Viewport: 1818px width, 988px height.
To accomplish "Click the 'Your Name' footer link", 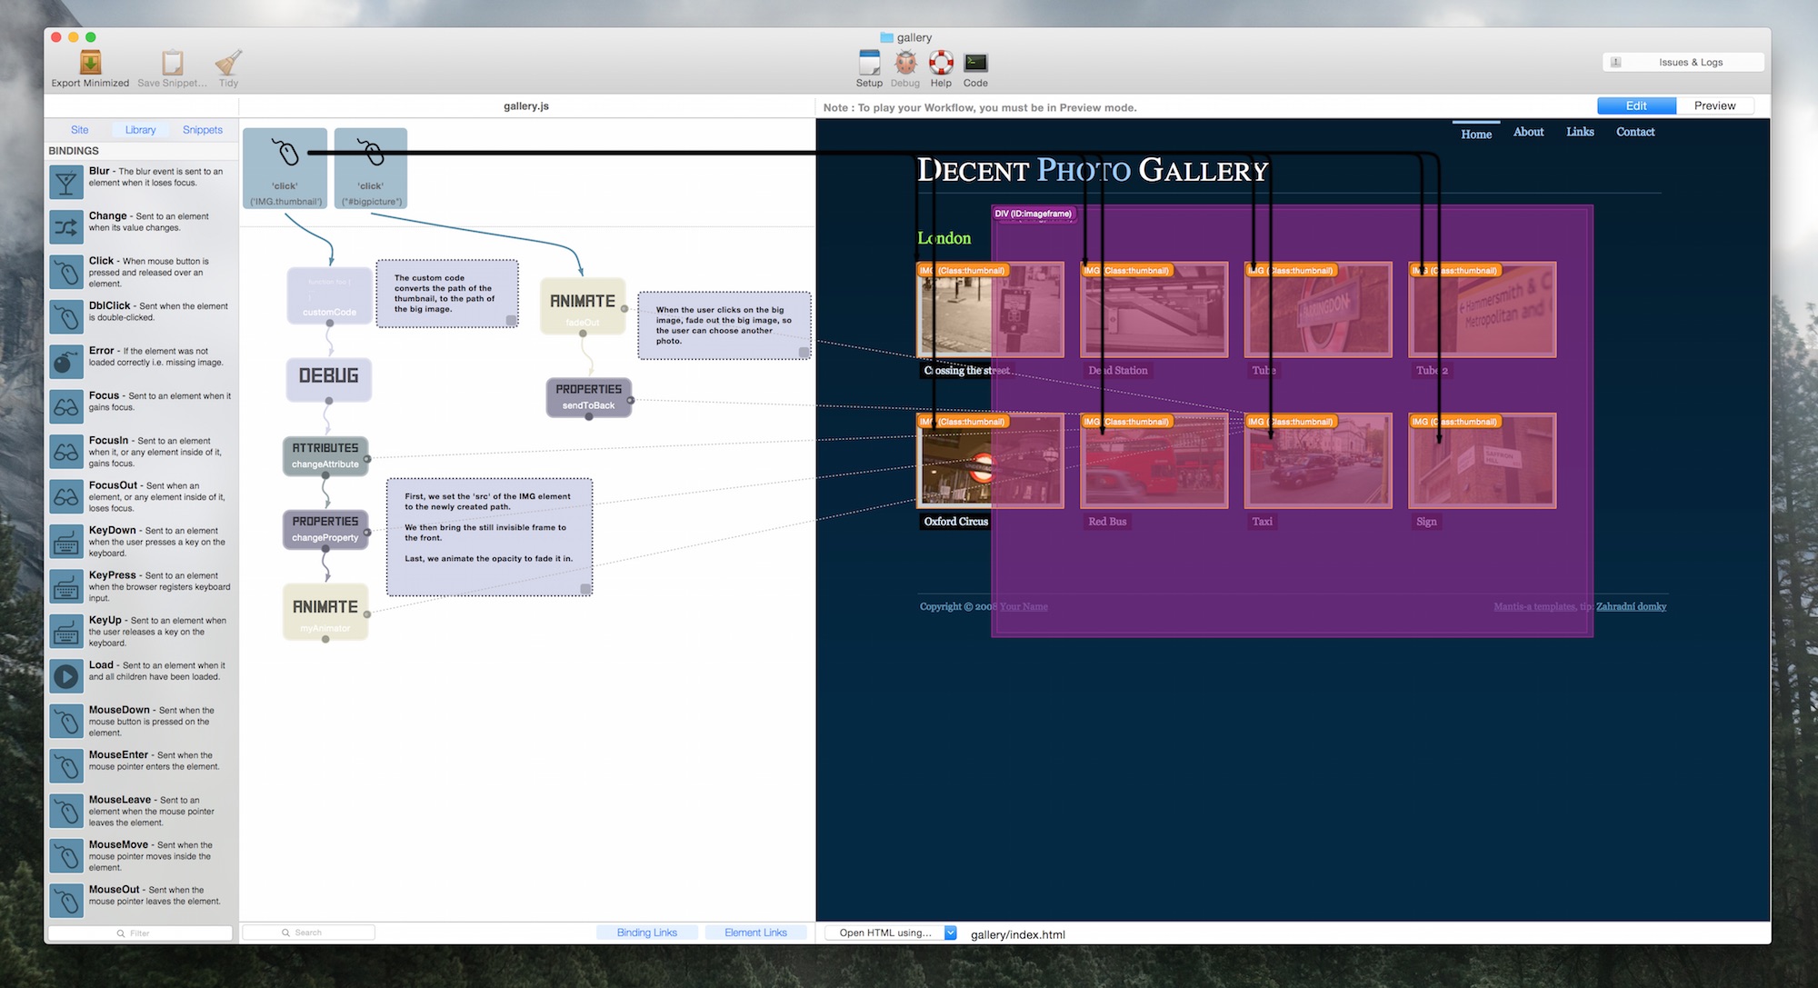I will 1024,606.
